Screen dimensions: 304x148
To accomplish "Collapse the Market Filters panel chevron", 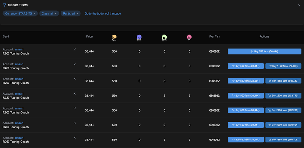I will 299,5.
